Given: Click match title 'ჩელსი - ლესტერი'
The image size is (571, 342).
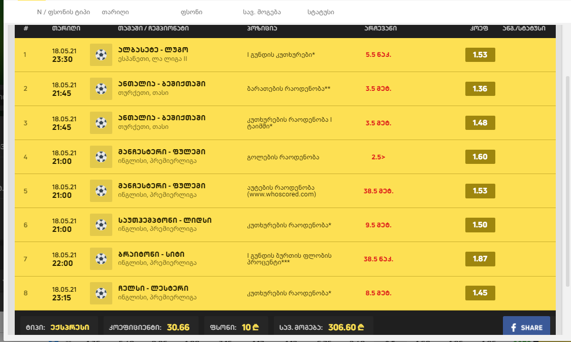Looking at the screenshot, I should point(153,288).
